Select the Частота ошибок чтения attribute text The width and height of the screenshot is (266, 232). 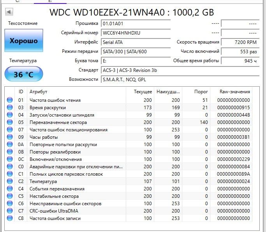tap(55, 100)
